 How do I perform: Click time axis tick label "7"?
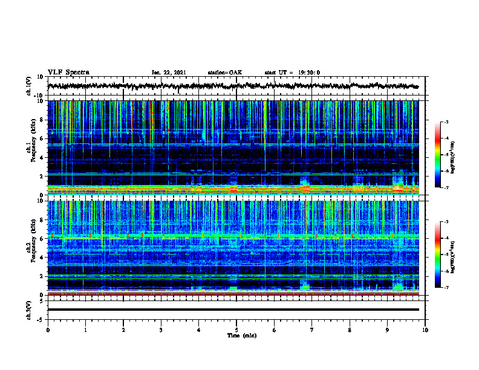point(312,330)
